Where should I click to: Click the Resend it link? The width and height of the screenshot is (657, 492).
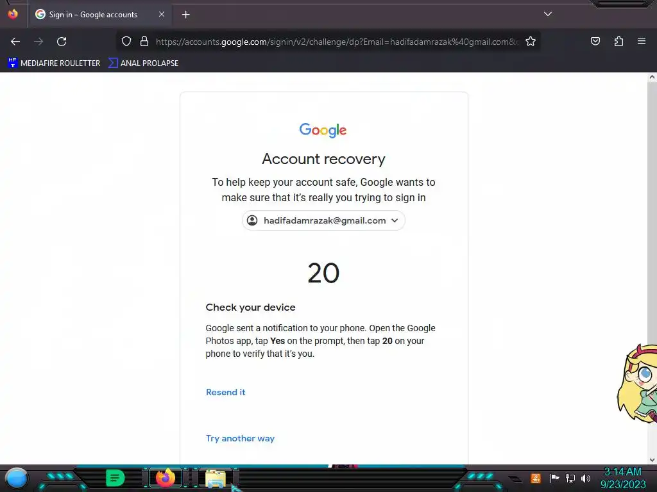pyautogui.click(x=225, y=392)
